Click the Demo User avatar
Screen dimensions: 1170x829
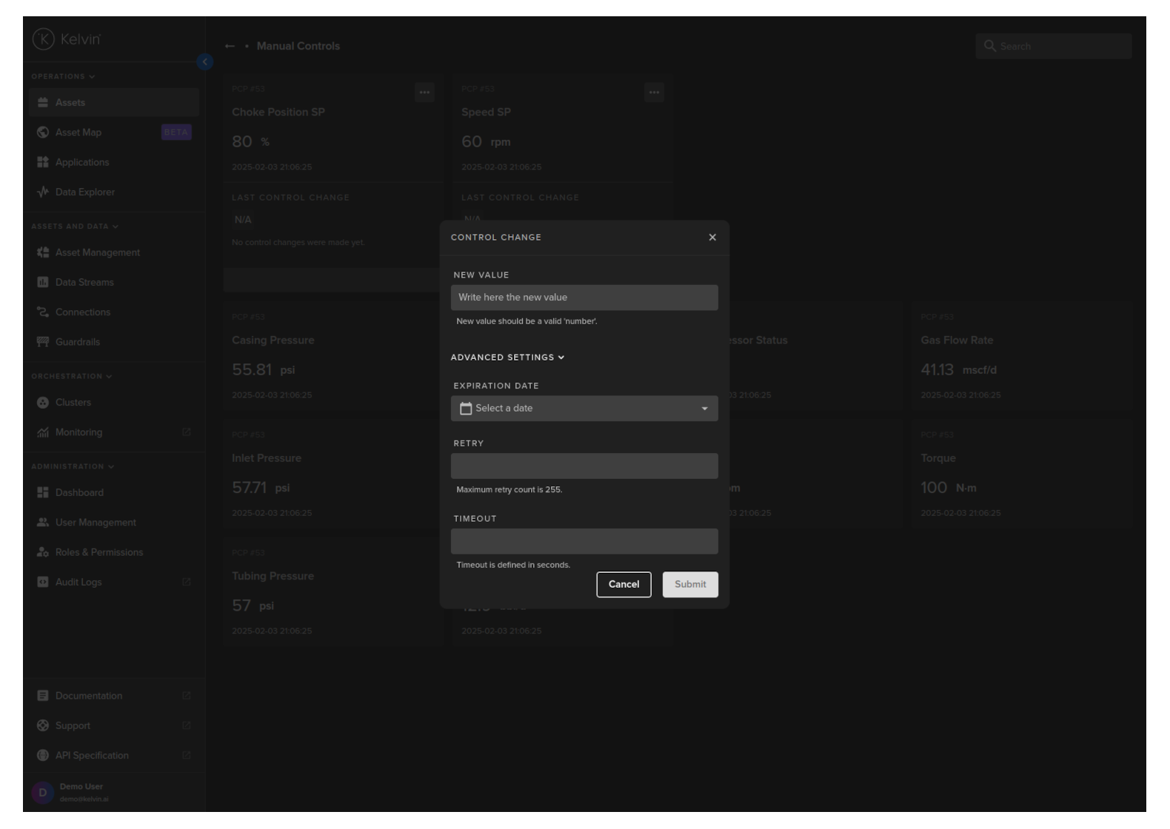[42, 793]
